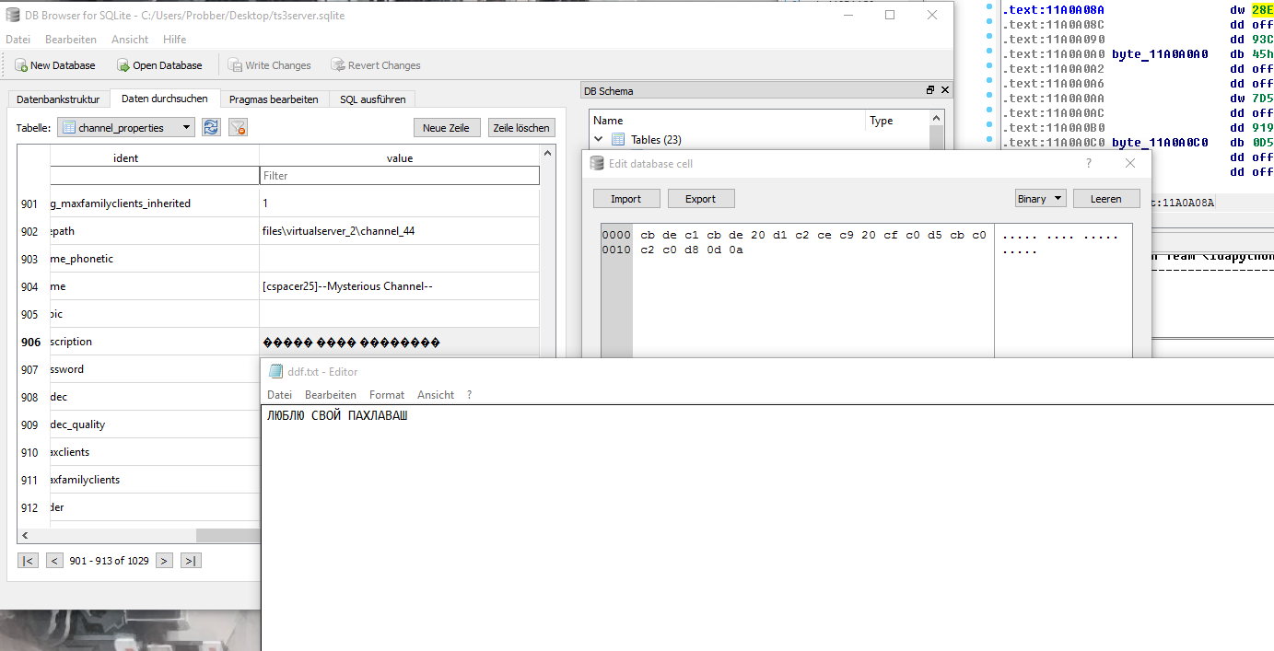The height and width of the screenshot is (651, 1274).
Task: Open the Ansicht menu in DB Browser
Action: tap(130, 40)
